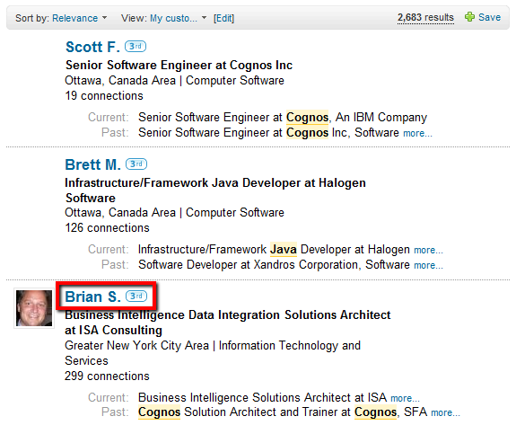Click the 2,683 results count
Image resolution: width=516 pixels, height=425 pixels.
(425, 17)
